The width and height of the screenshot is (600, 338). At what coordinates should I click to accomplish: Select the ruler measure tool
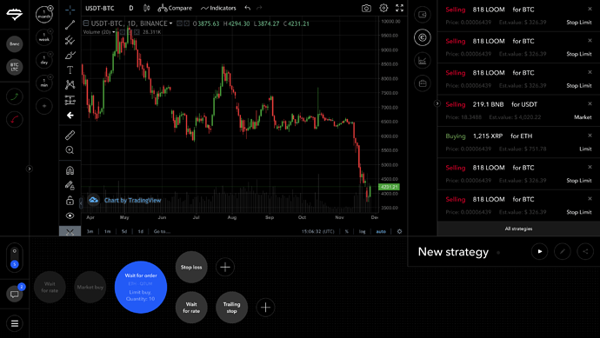[70, 135]
